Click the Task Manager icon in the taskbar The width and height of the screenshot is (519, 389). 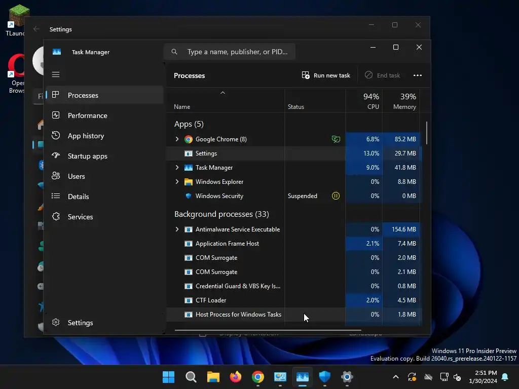coord(303,377)
